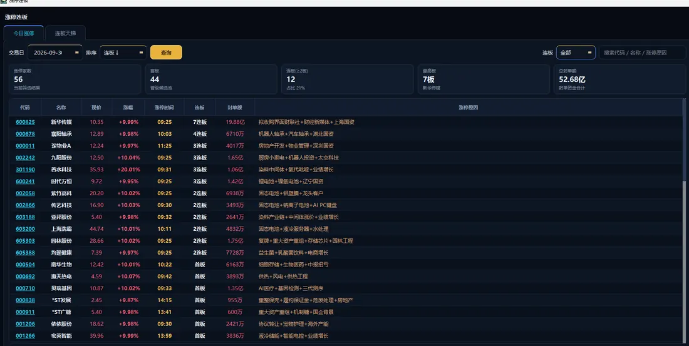Sort by the 代码 column header
The image size is (689, 346).
(25, 108)
